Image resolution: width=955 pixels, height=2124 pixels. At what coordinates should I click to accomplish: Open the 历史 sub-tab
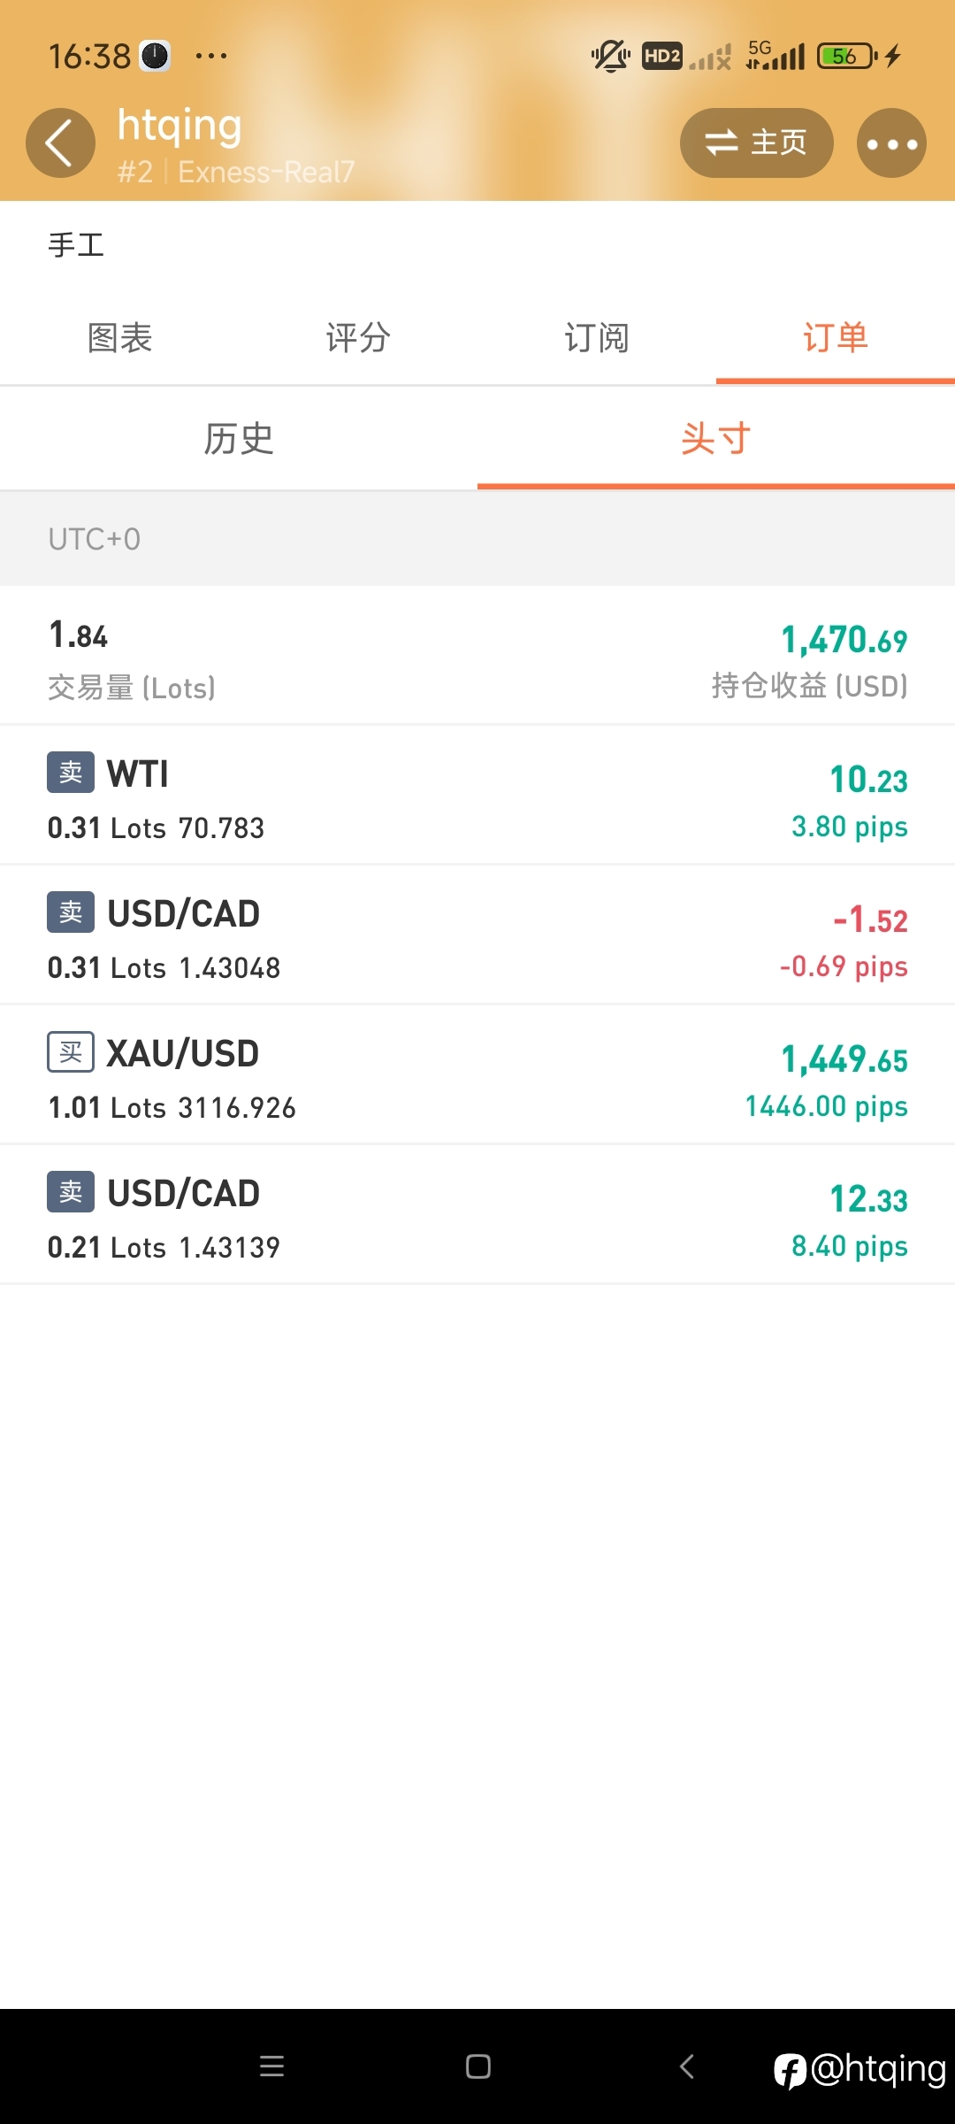click(x=239, y=439)
